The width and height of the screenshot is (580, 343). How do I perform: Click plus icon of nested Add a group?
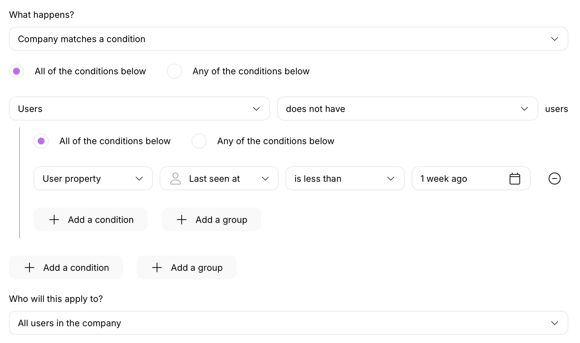click(x=182, y=220)
